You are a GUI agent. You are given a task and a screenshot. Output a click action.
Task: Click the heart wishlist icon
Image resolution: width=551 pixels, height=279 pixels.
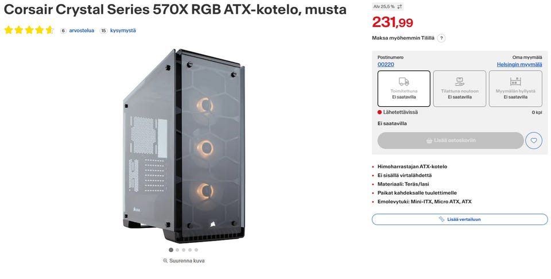pyautogui.click(x=533, y=141)
